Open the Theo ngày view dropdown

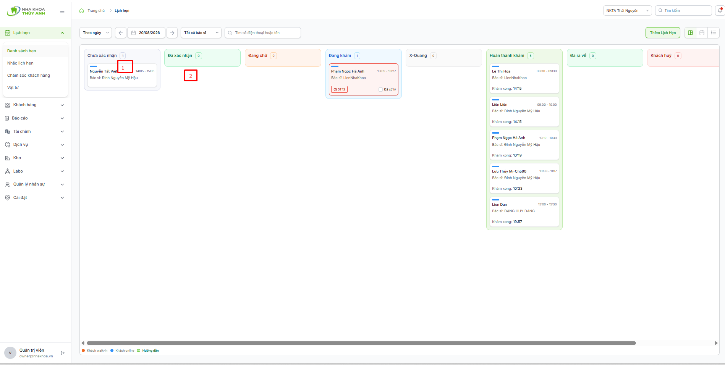[x=96, y=33]
